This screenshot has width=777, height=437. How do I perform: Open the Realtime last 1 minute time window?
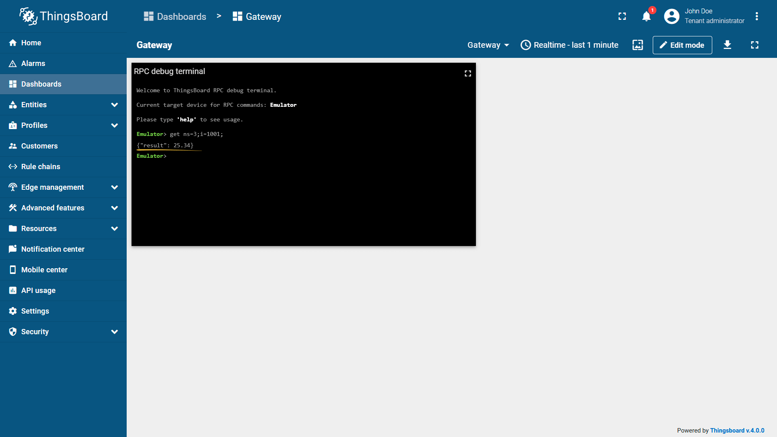[569, 45]
